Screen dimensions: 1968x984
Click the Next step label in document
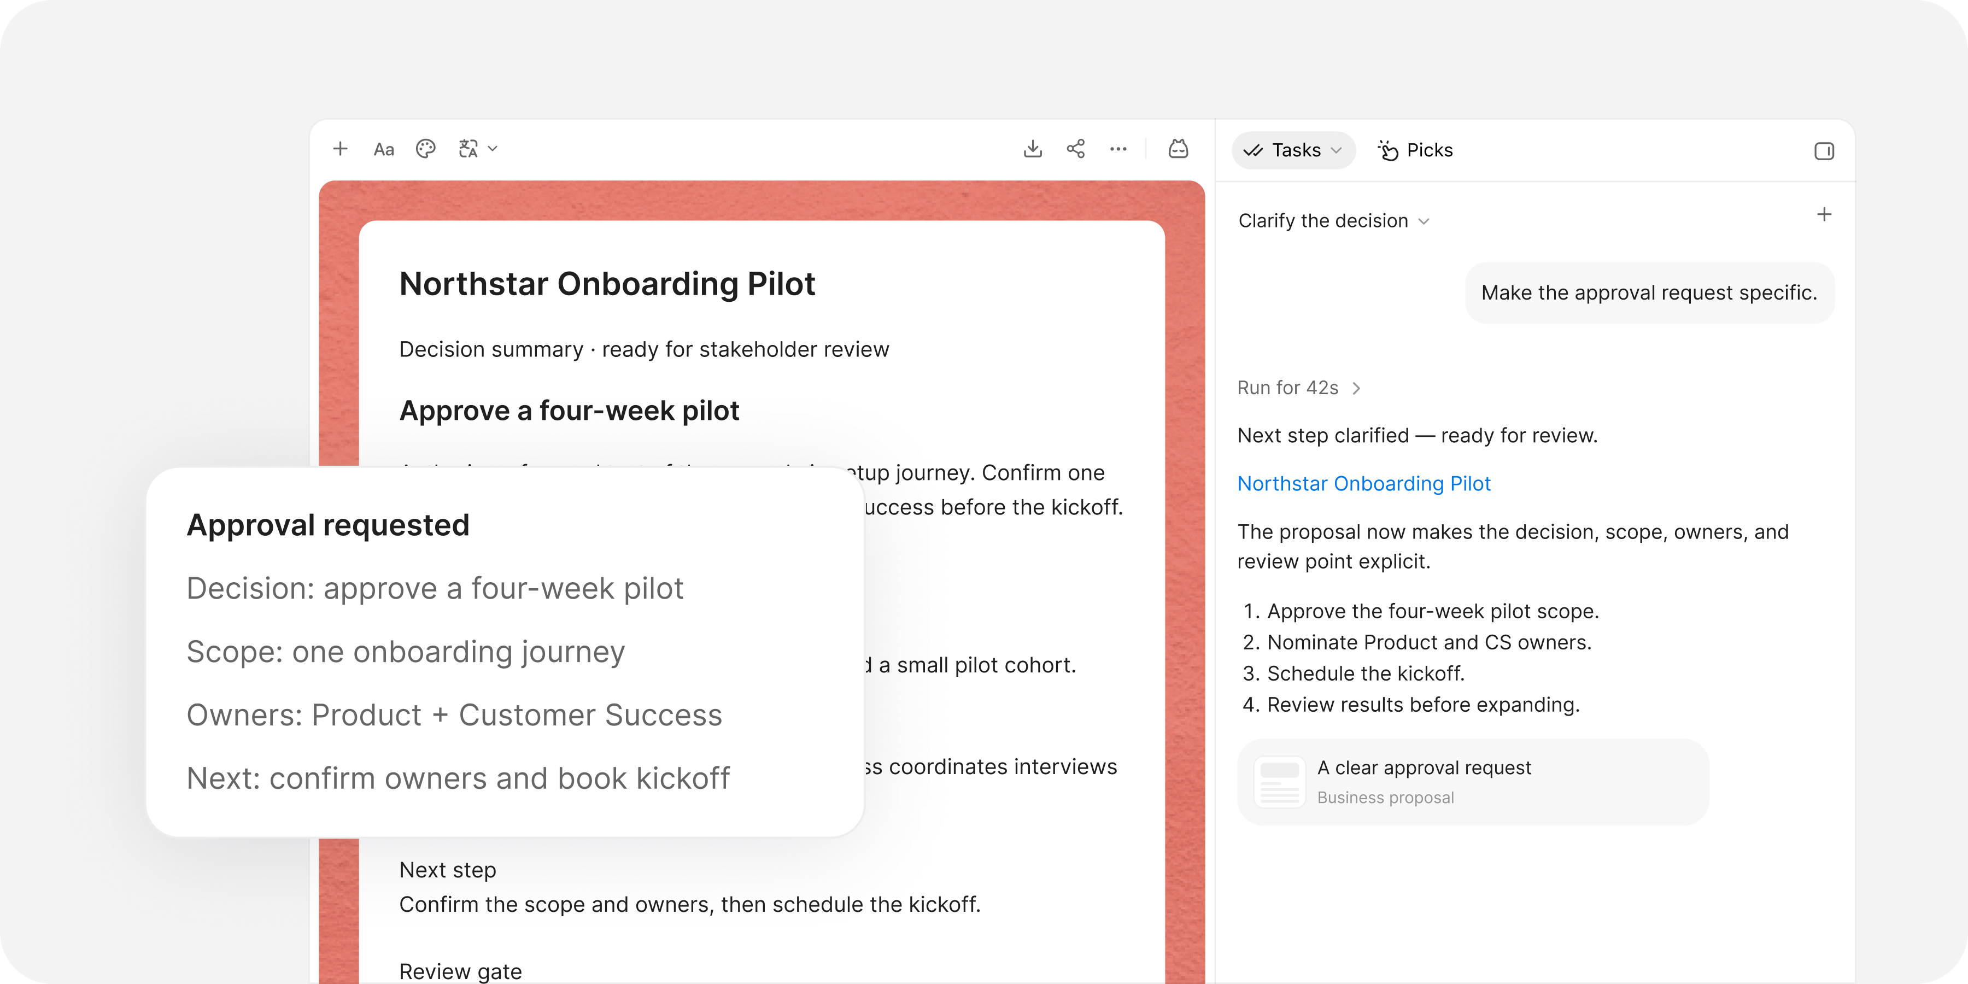point(448,870)
